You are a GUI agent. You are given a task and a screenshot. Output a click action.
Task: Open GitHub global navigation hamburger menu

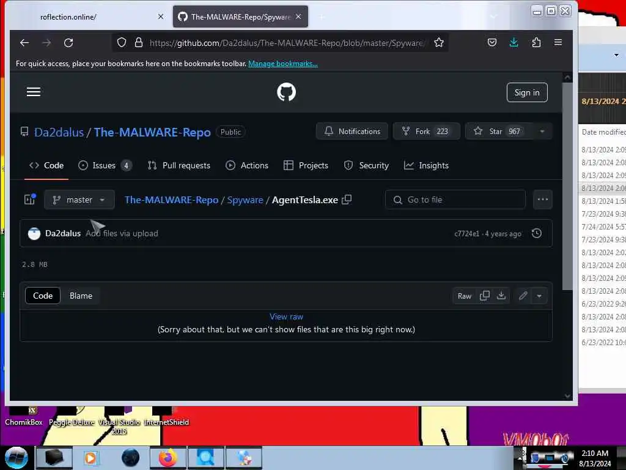[34, 92]
